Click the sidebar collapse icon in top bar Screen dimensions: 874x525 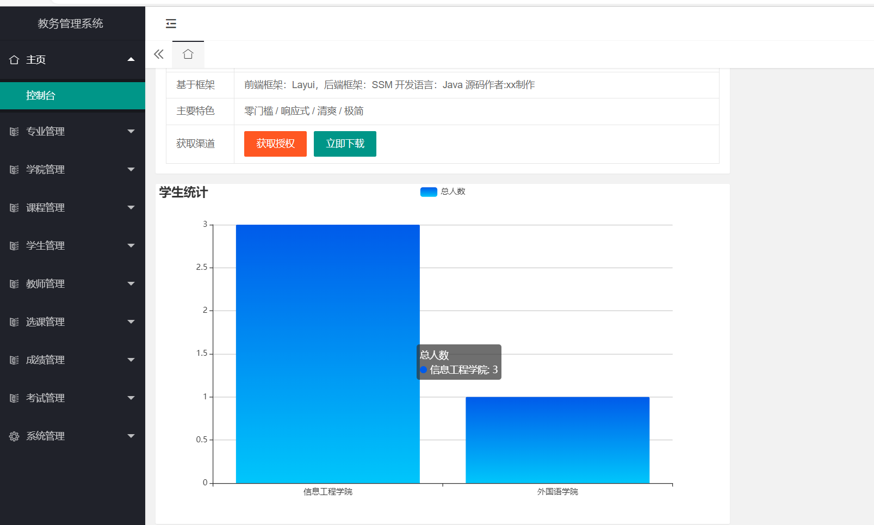(x=171, y=24)
